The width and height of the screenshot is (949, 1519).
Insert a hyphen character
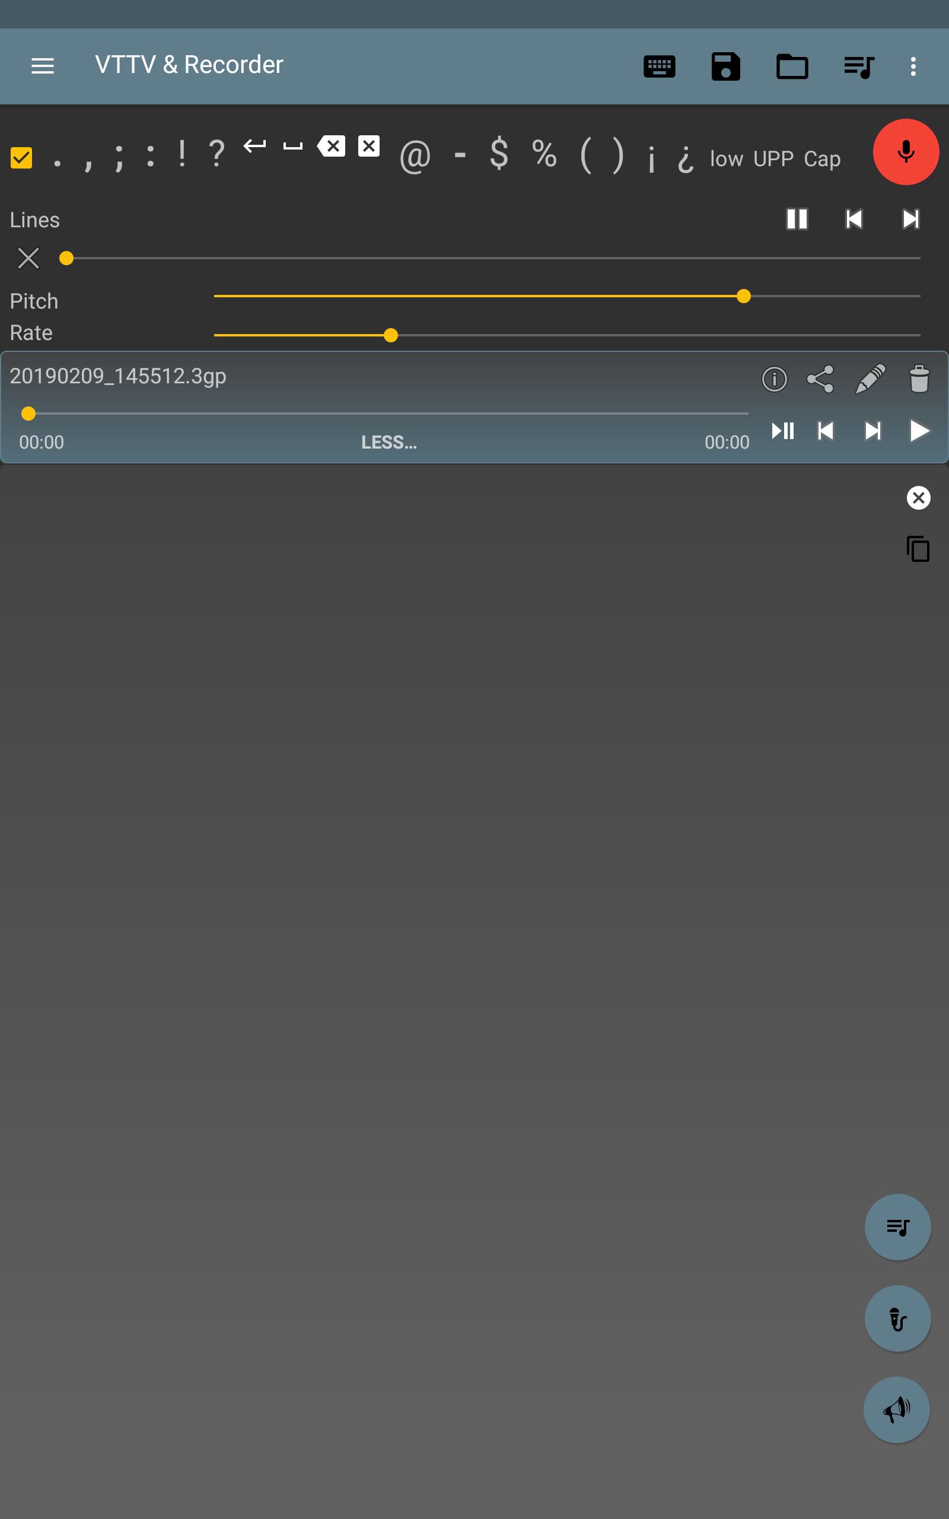[460, 154]
